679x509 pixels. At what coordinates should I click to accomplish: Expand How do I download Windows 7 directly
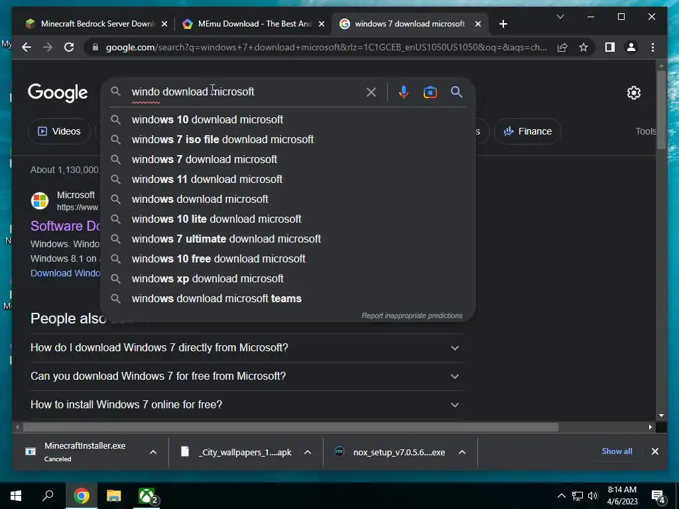[245, 347]
